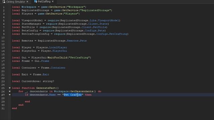This screenshot has width=214, height=120.
Task: Click Frame property on line 17
Action: tap(45, 61)
